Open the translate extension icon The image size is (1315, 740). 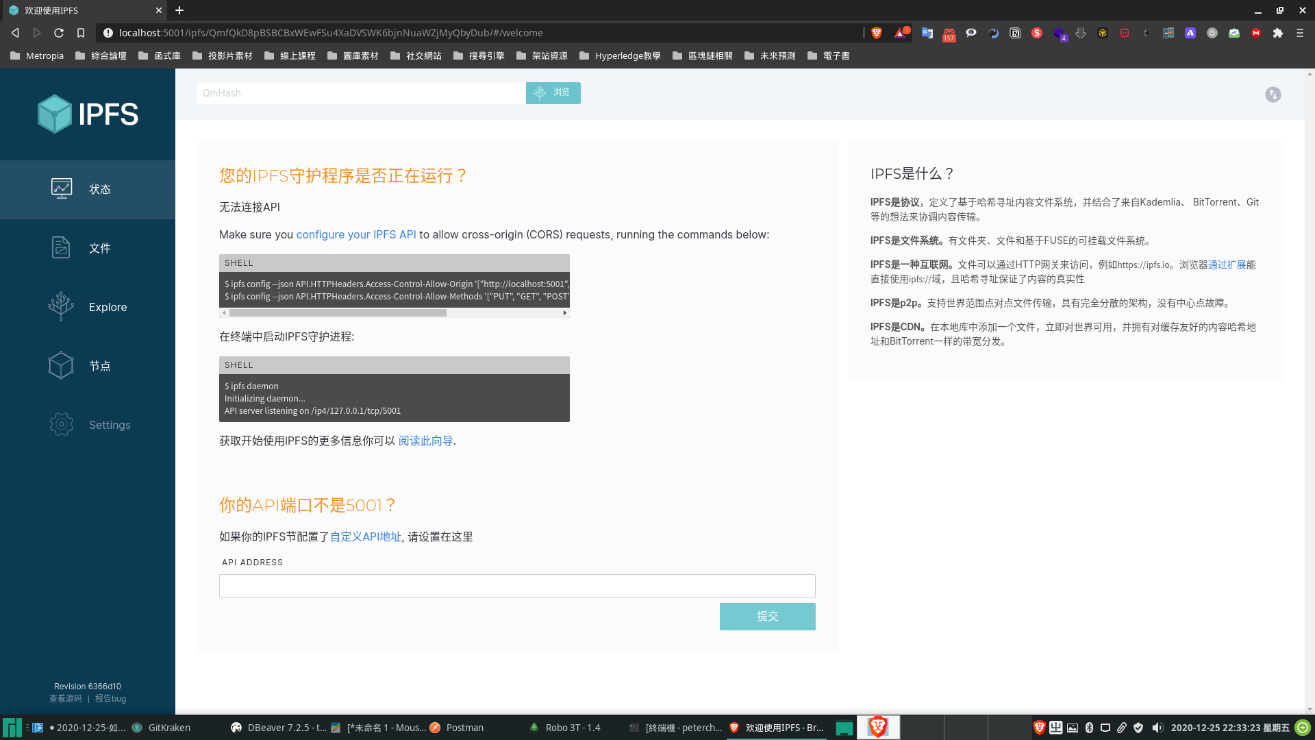pyautogui.click(x=927, y=33)
